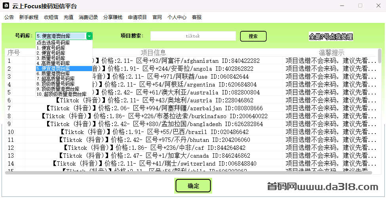Viewport: 386px width, 198px height.
Task: Select 10. 超顶级质量港澳台库 option
Action: 64,94
